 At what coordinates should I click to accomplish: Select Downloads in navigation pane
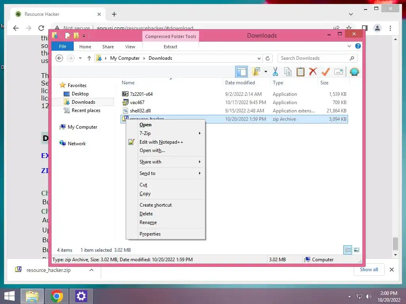point(83,102)
